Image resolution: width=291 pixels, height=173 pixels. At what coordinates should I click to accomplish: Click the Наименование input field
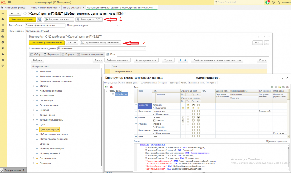[77, 31]
